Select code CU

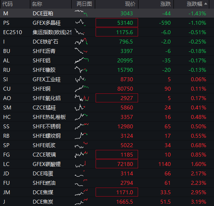pos(7,89)
